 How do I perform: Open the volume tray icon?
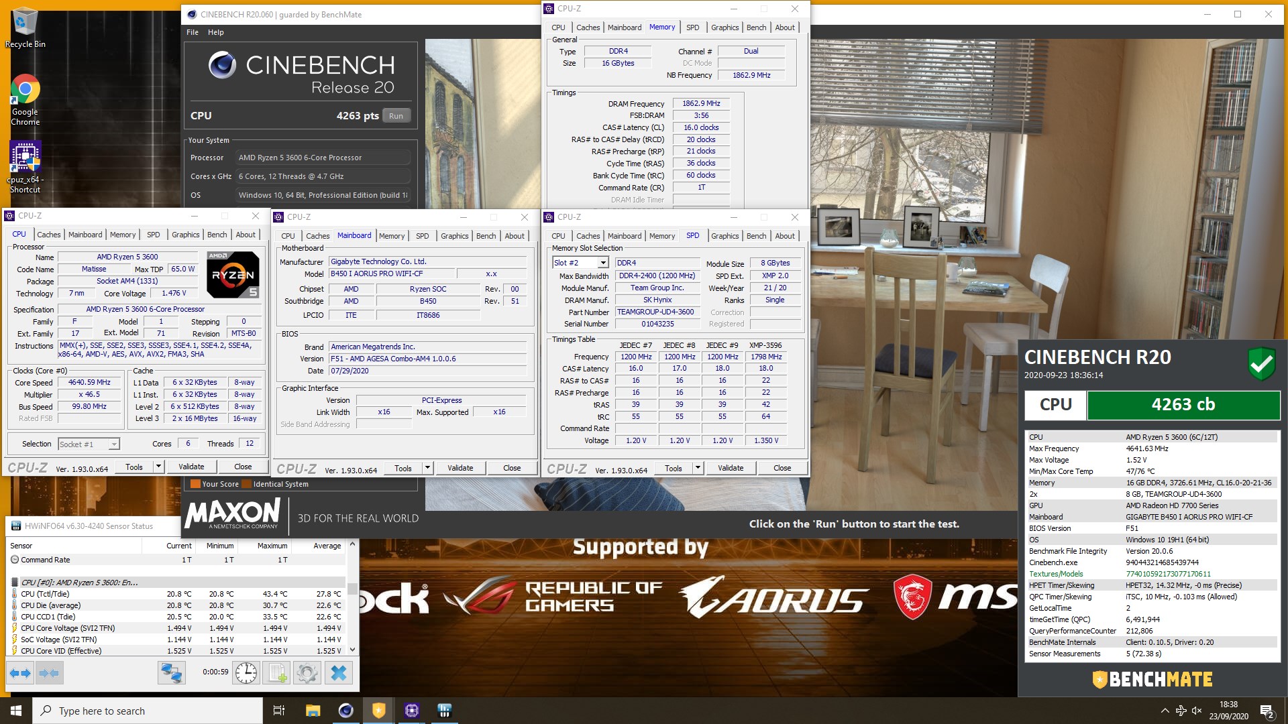pos(1197,711)
